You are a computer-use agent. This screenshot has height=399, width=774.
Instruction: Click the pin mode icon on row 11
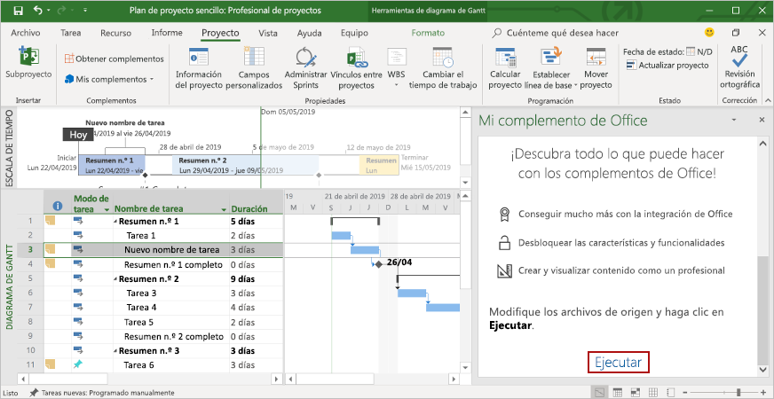[x=78, y=365]
